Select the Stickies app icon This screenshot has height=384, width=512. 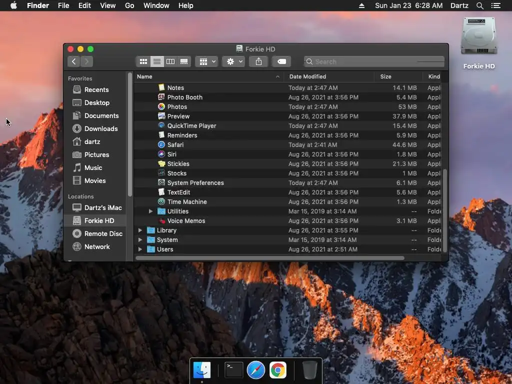(161, 163)
